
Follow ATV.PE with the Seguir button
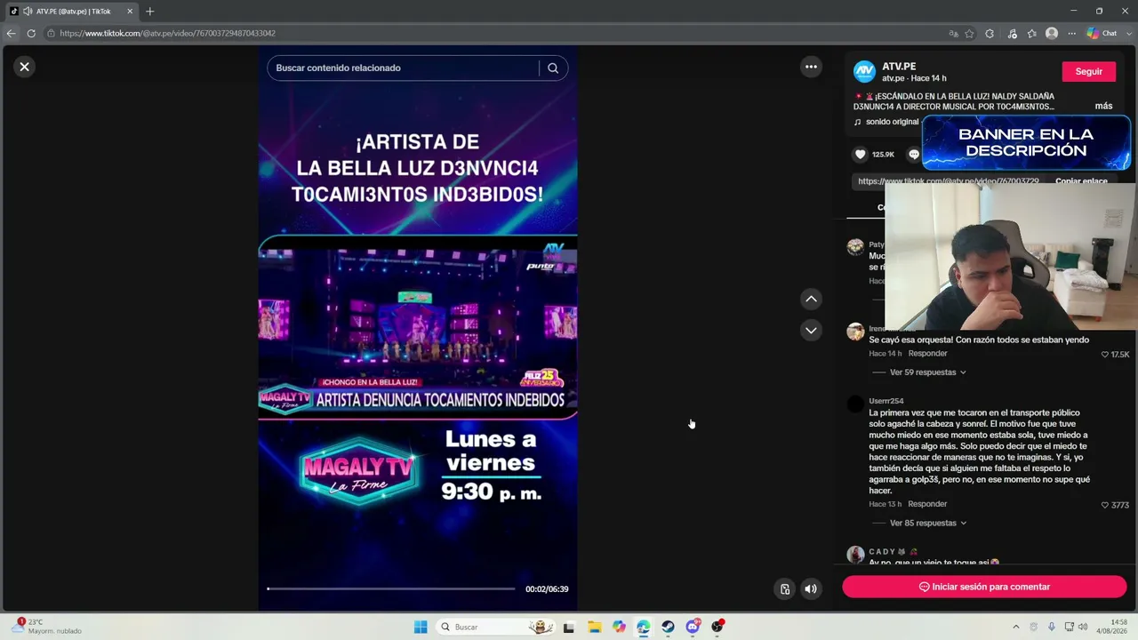click(x=1088, y=72)
